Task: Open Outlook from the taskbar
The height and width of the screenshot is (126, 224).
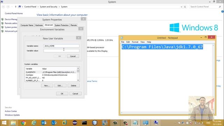Action: pyautogui.click(x=44, y=123)
